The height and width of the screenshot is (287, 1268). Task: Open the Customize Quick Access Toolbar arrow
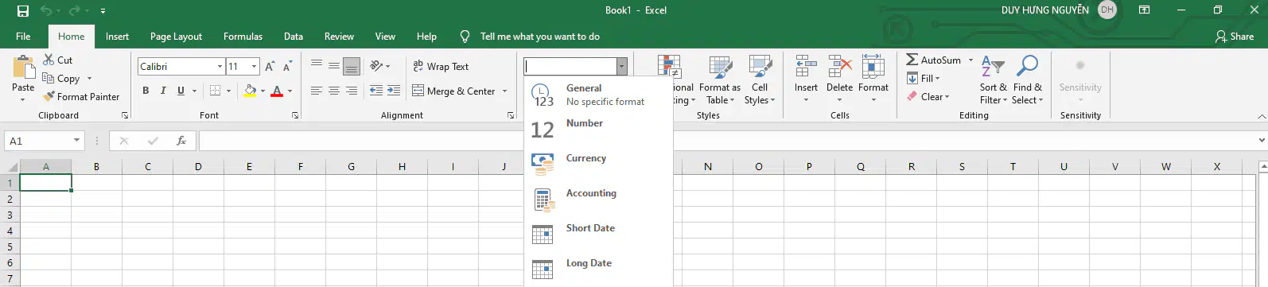[103, 11]
